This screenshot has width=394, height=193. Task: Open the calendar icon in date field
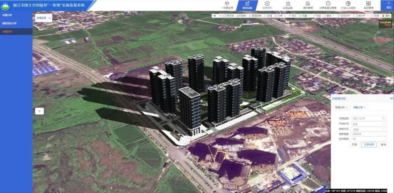coord(383,118)
